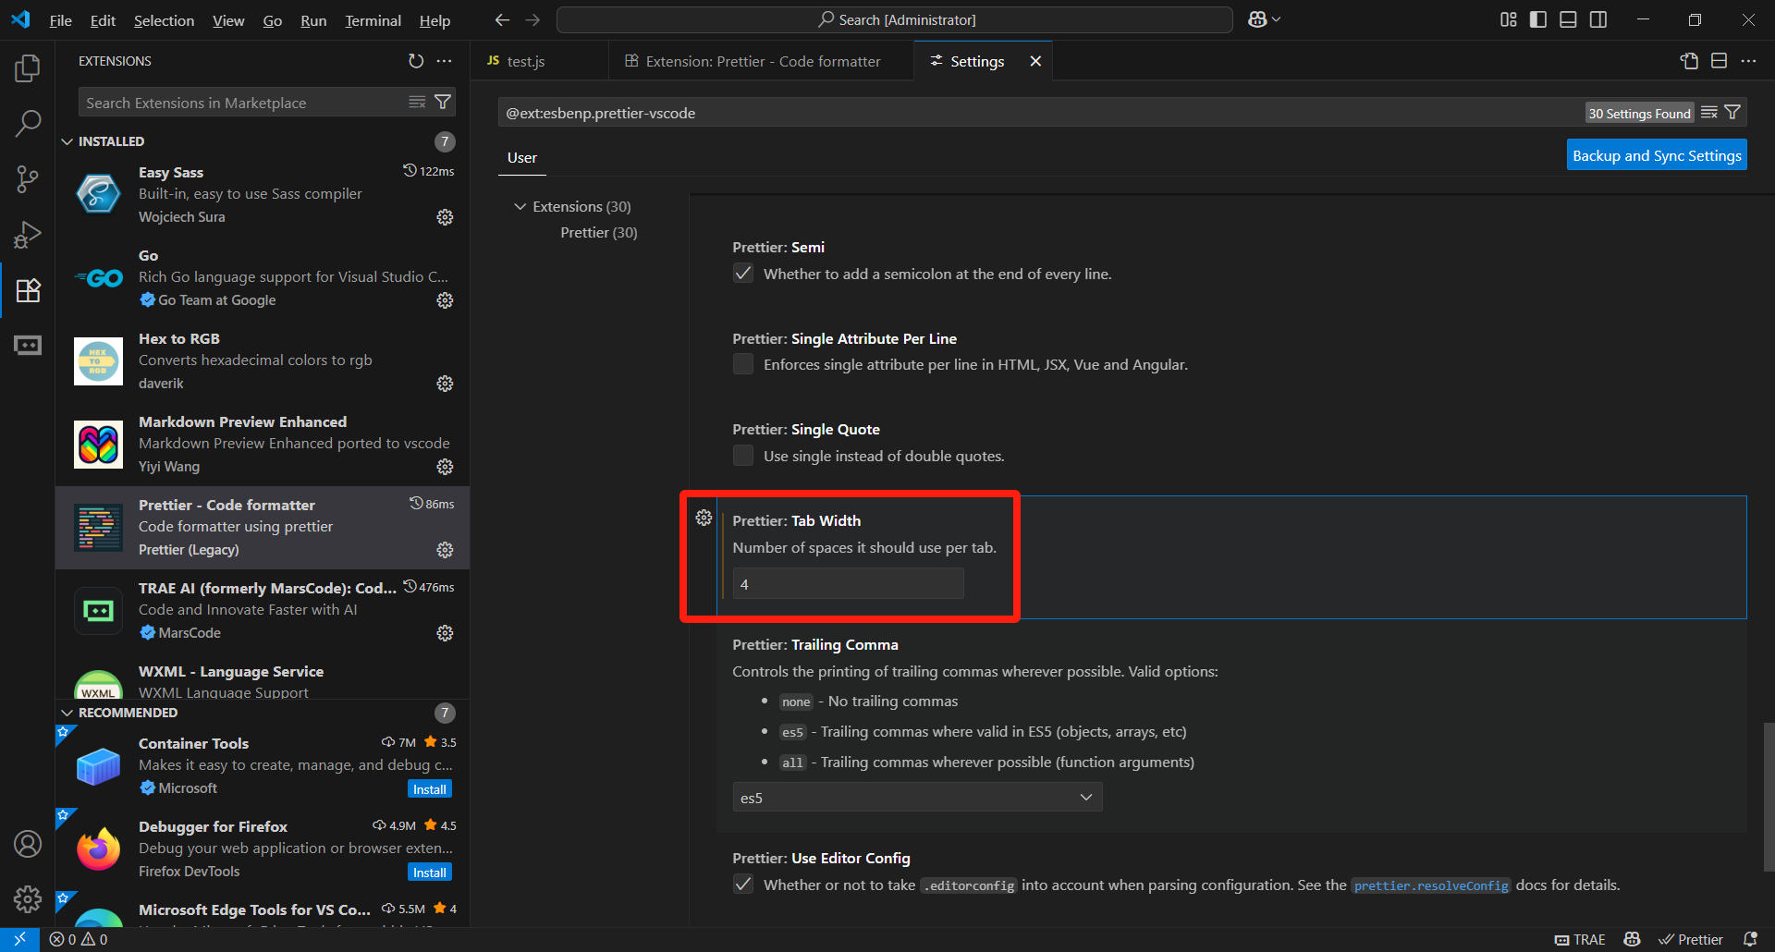Click Prettier status bar item
This screenshot has width=1775, height=952.
point(1691,939)
